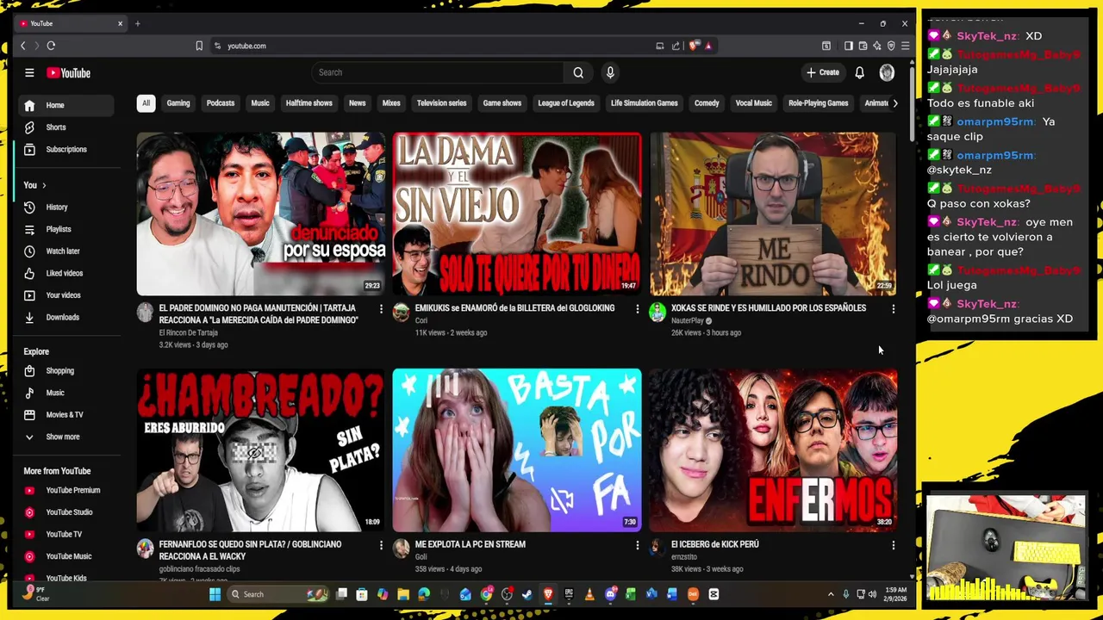
Task: Show hidden system tray icons
Action: [x=831, y=594]
